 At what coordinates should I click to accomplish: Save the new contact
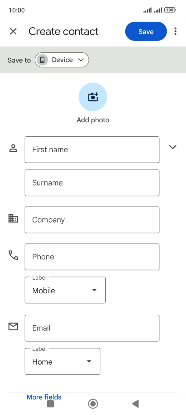pyautogui.click(x=146, y=31)
